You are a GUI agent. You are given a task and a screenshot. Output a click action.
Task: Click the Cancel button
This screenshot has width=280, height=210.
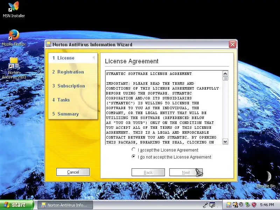(73, 172)
